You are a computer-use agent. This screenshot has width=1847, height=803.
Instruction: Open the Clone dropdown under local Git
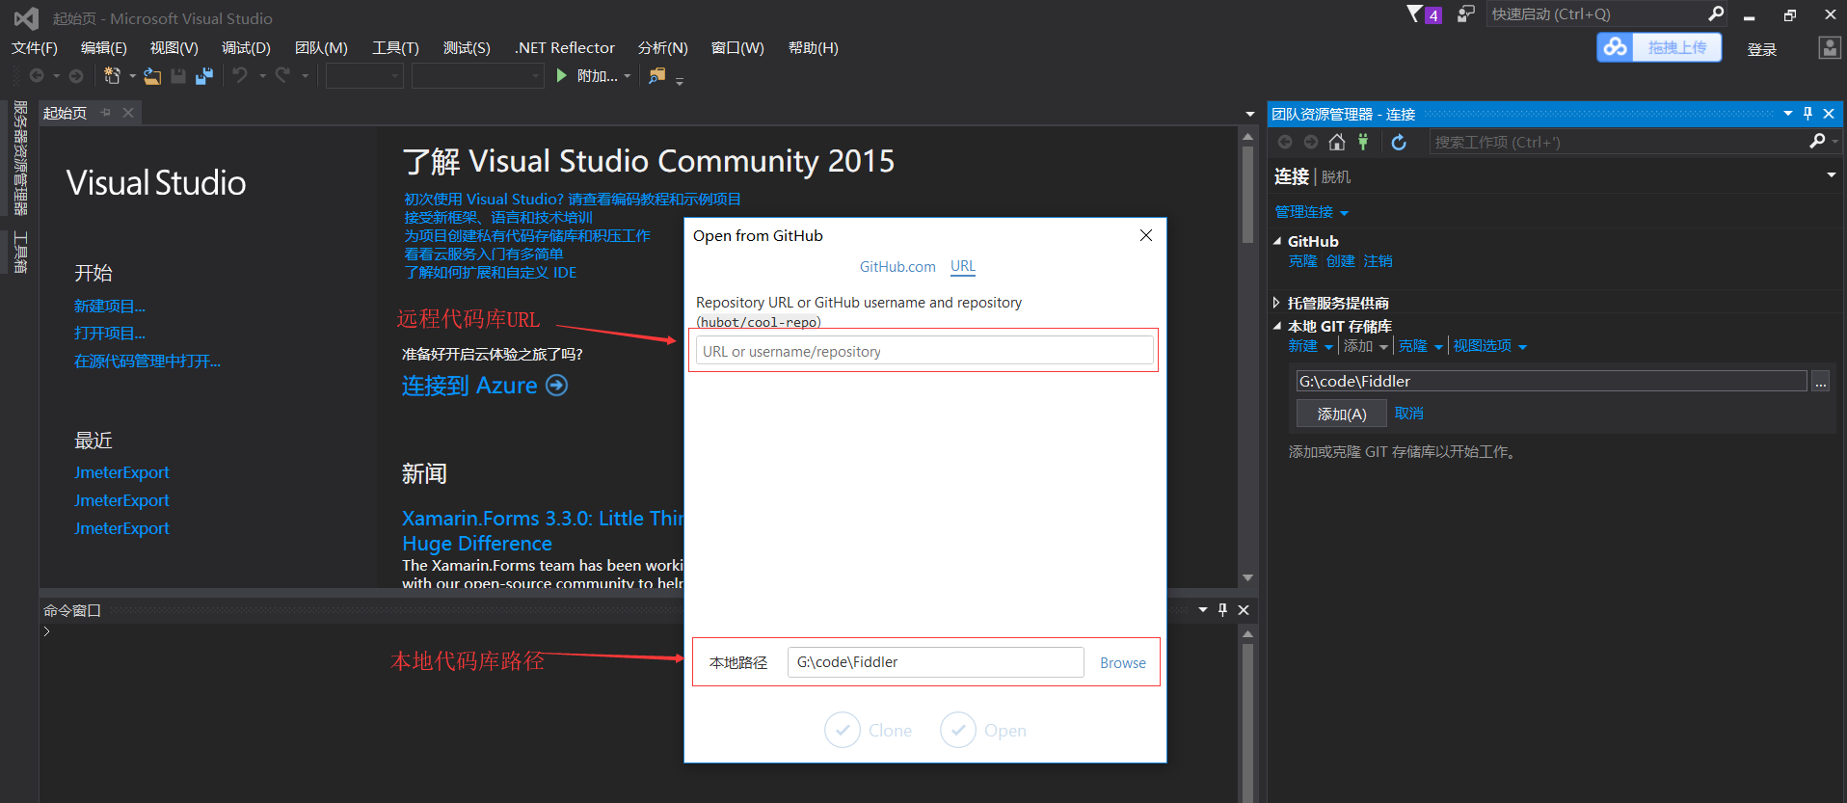click(x=1438, y=347)
